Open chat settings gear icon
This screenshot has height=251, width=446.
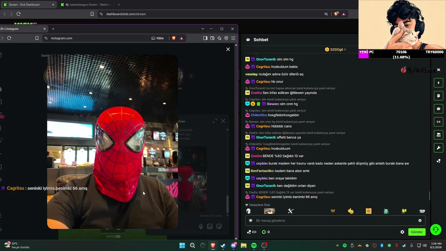pos(402,232)
